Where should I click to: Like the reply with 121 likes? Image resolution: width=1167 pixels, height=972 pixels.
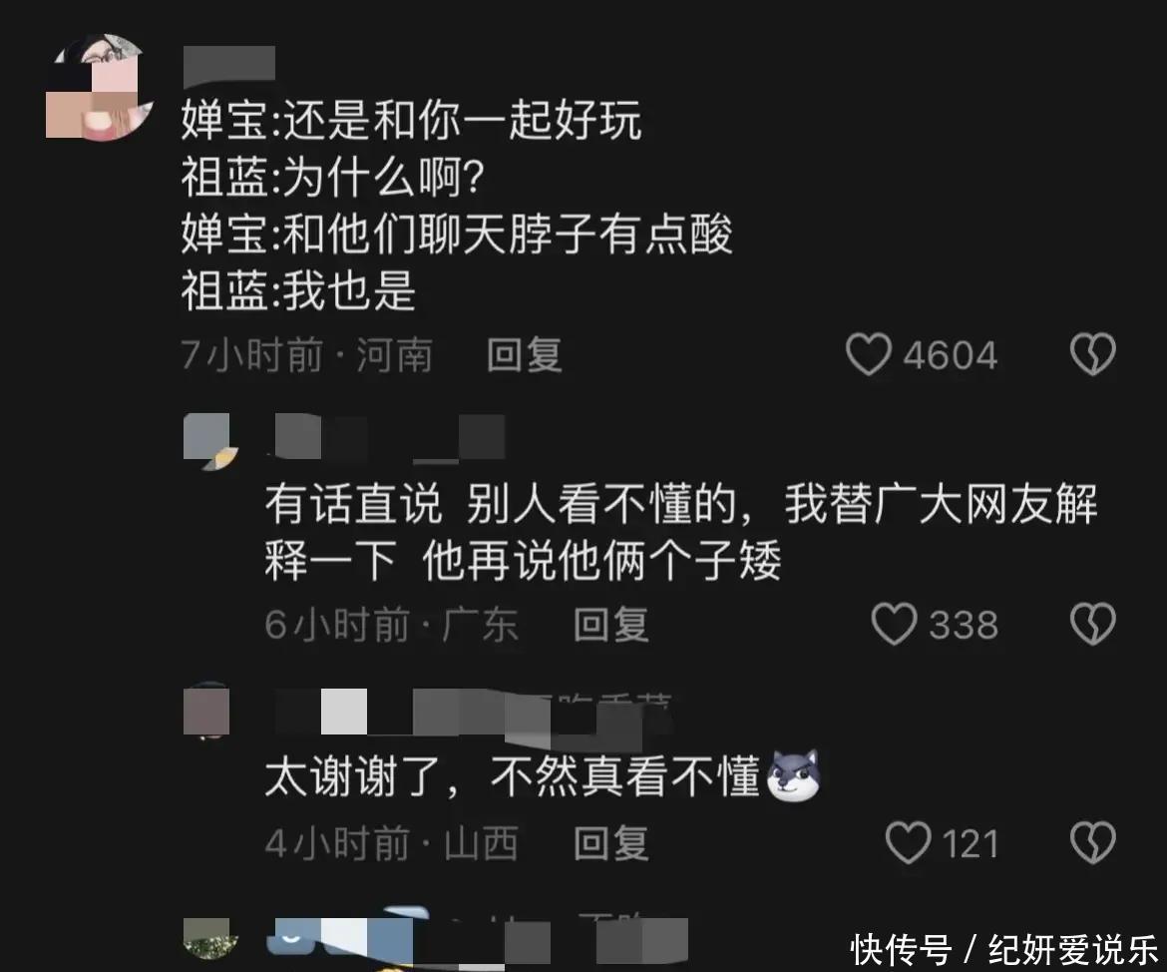click(908, 842)
